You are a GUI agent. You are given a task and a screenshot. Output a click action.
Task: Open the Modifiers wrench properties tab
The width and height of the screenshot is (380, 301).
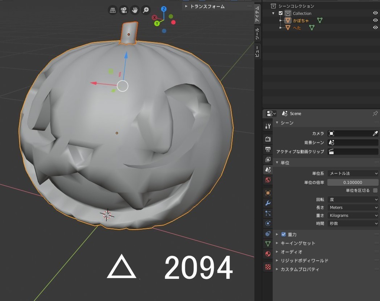(268, 203)
